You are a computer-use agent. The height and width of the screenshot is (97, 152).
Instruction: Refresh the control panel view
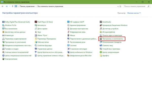coord(120,6)
